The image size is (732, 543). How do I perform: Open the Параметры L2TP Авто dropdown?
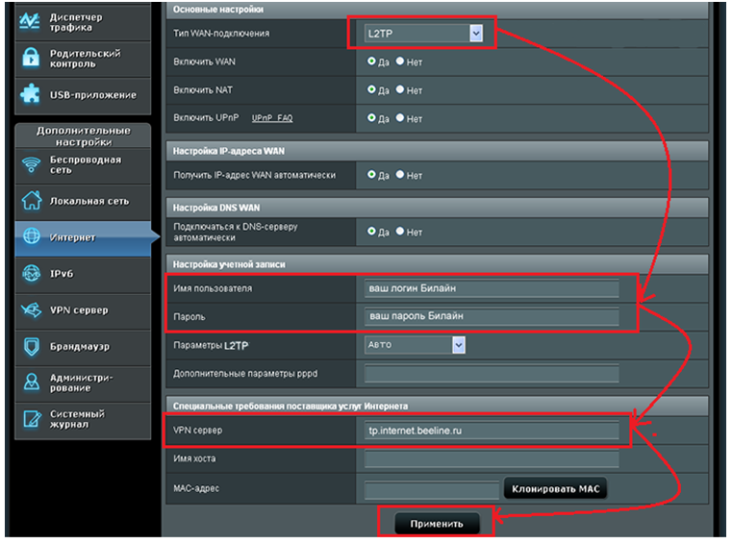click(x=415, y=345)
